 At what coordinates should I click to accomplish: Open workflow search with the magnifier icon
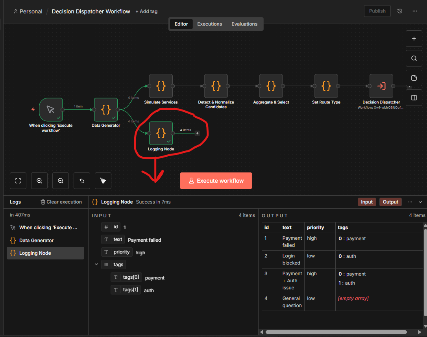point(414,58)
